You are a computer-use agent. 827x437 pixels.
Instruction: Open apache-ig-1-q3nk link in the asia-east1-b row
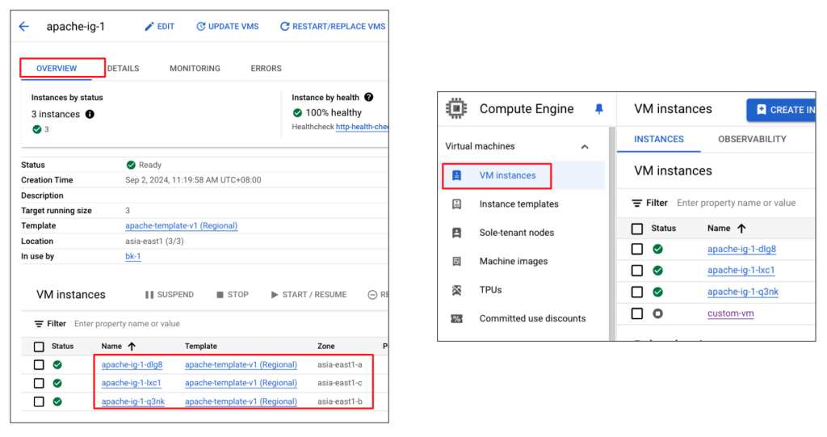133,401
